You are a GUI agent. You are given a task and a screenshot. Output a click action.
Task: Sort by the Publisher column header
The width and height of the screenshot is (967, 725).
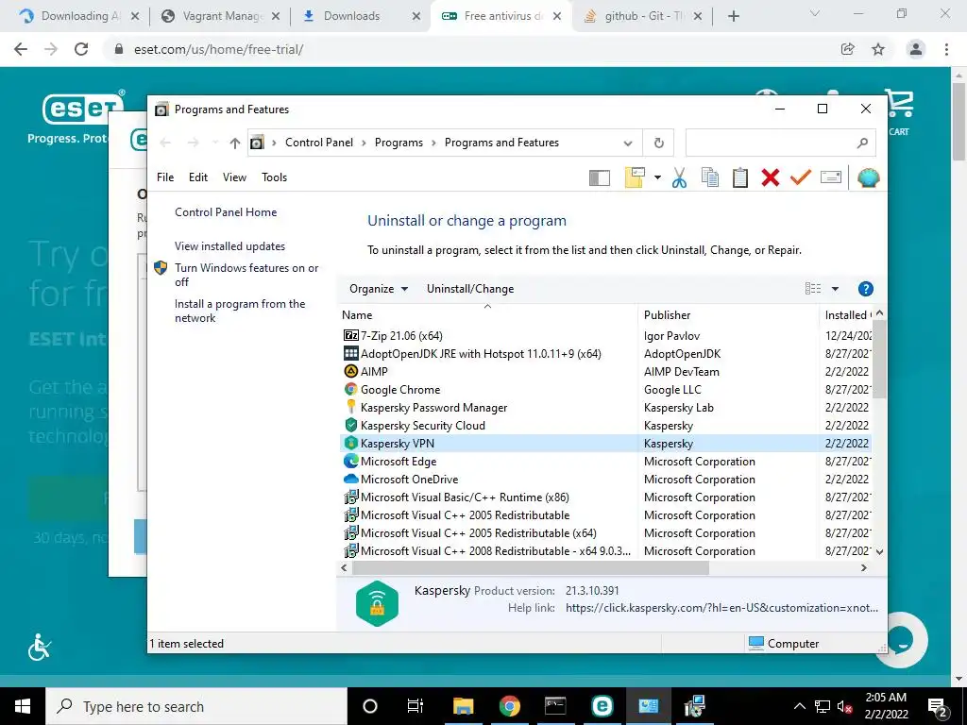point(728,314)
